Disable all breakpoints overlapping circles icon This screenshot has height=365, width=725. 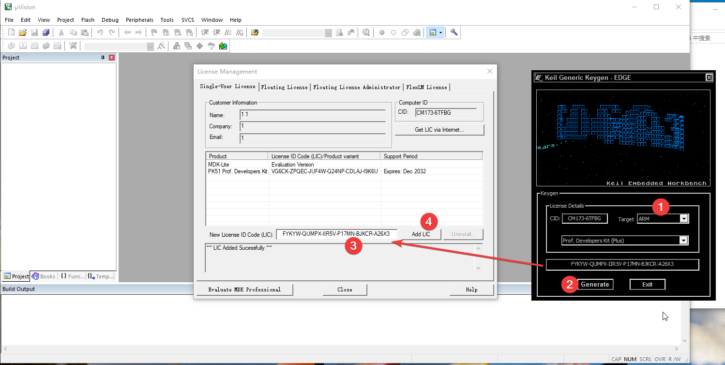[x=405, y=32]
